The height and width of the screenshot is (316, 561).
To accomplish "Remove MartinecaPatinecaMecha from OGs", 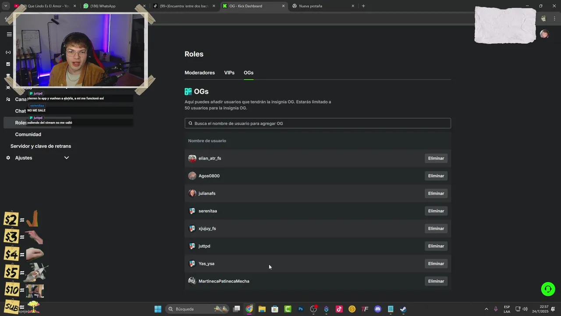I will pyautogui.click(x=436, y=281).
